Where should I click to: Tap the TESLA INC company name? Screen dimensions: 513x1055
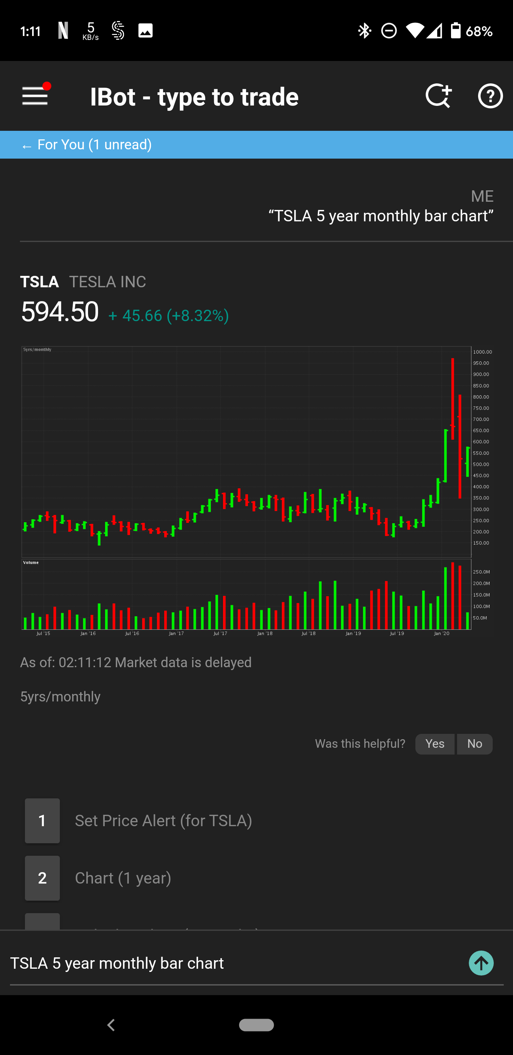[x=108, y=282]
